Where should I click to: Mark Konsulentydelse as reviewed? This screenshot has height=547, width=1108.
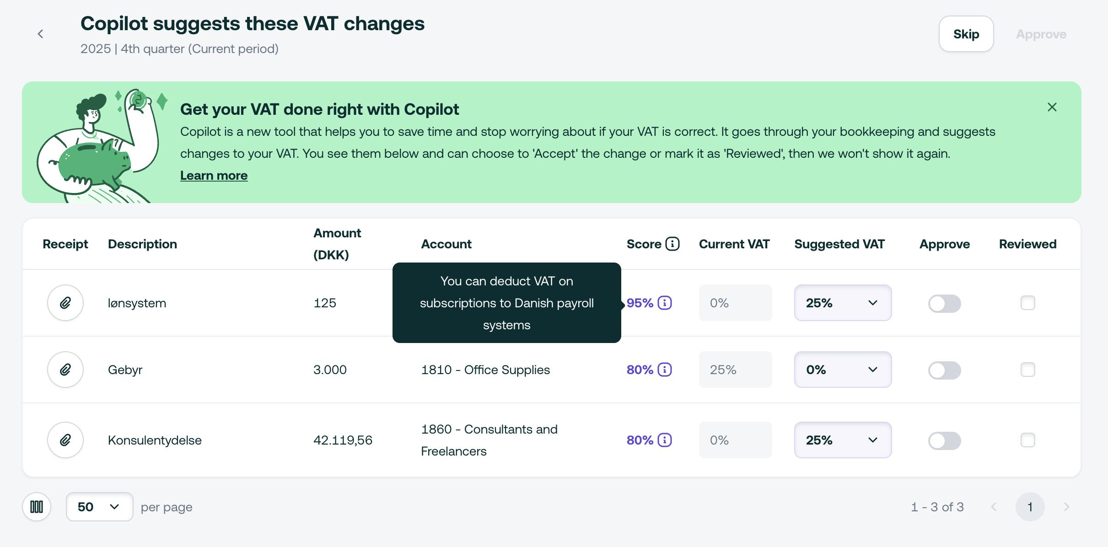(x=1027, y=440)
